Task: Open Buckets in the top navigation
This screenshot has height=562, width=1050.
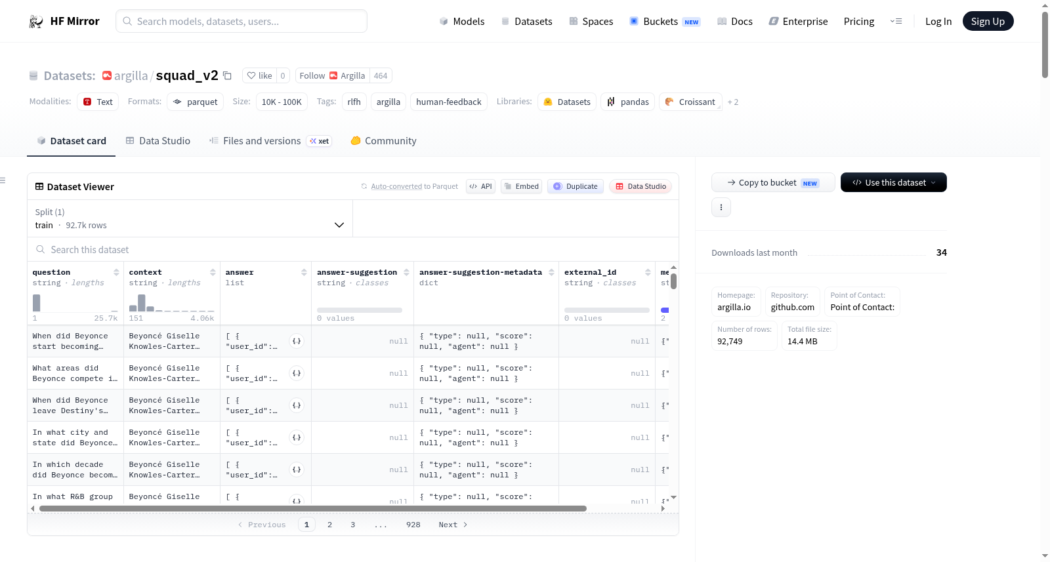Action: [x=665, y=22]
